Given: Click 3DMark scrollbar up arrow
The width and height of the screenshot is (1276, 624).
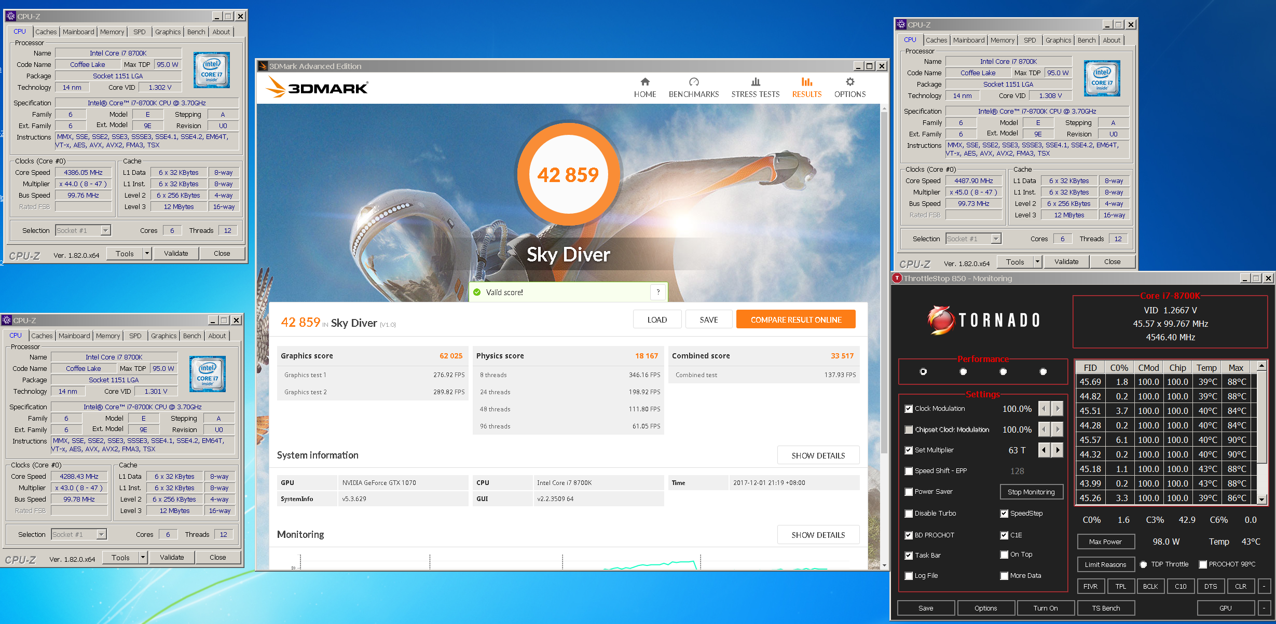Looking at the screenshot, I should [884, 108].
